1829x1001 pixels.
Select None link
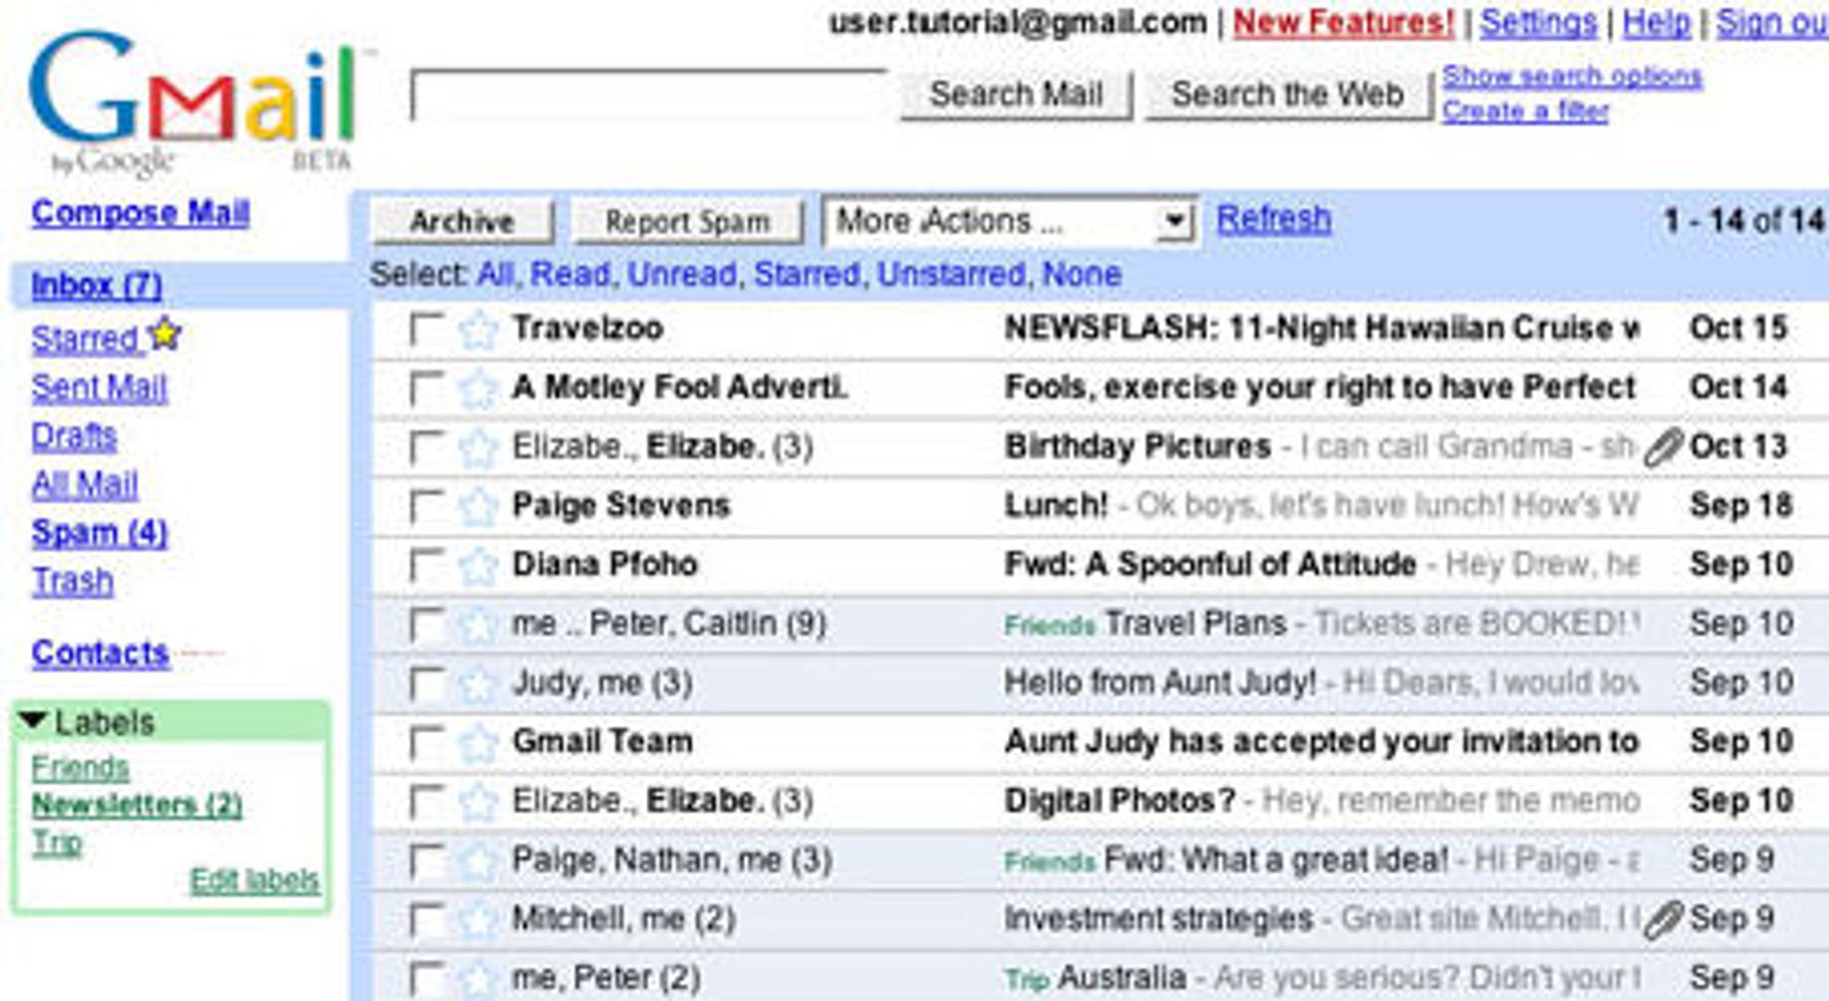[x=1082, y=274]
